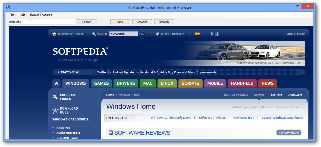
Task: Select Shareware display mode
Action: pyautogui.click(x=295, y=95)
